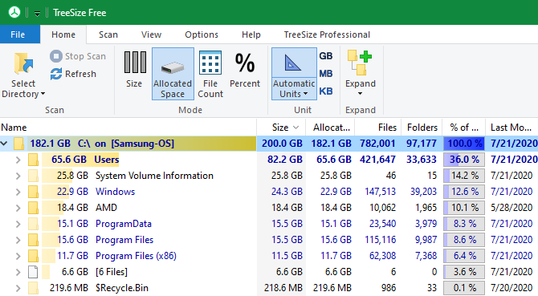The width and height of the screenshot is (538, 296).
Task: Click the ProgramData folder icon
Action: 33,224
